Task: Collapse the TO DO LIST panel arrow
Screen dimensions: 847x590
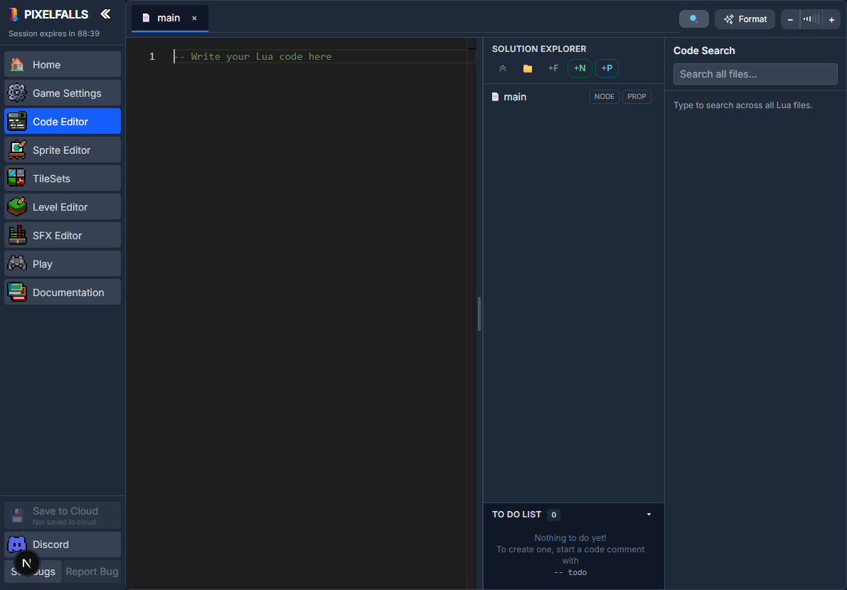Action: (x=649, y=515)
